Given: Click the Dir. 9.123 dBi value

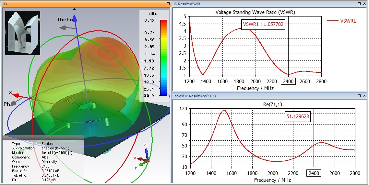Looking at the screenshot, I should [49, 180].
